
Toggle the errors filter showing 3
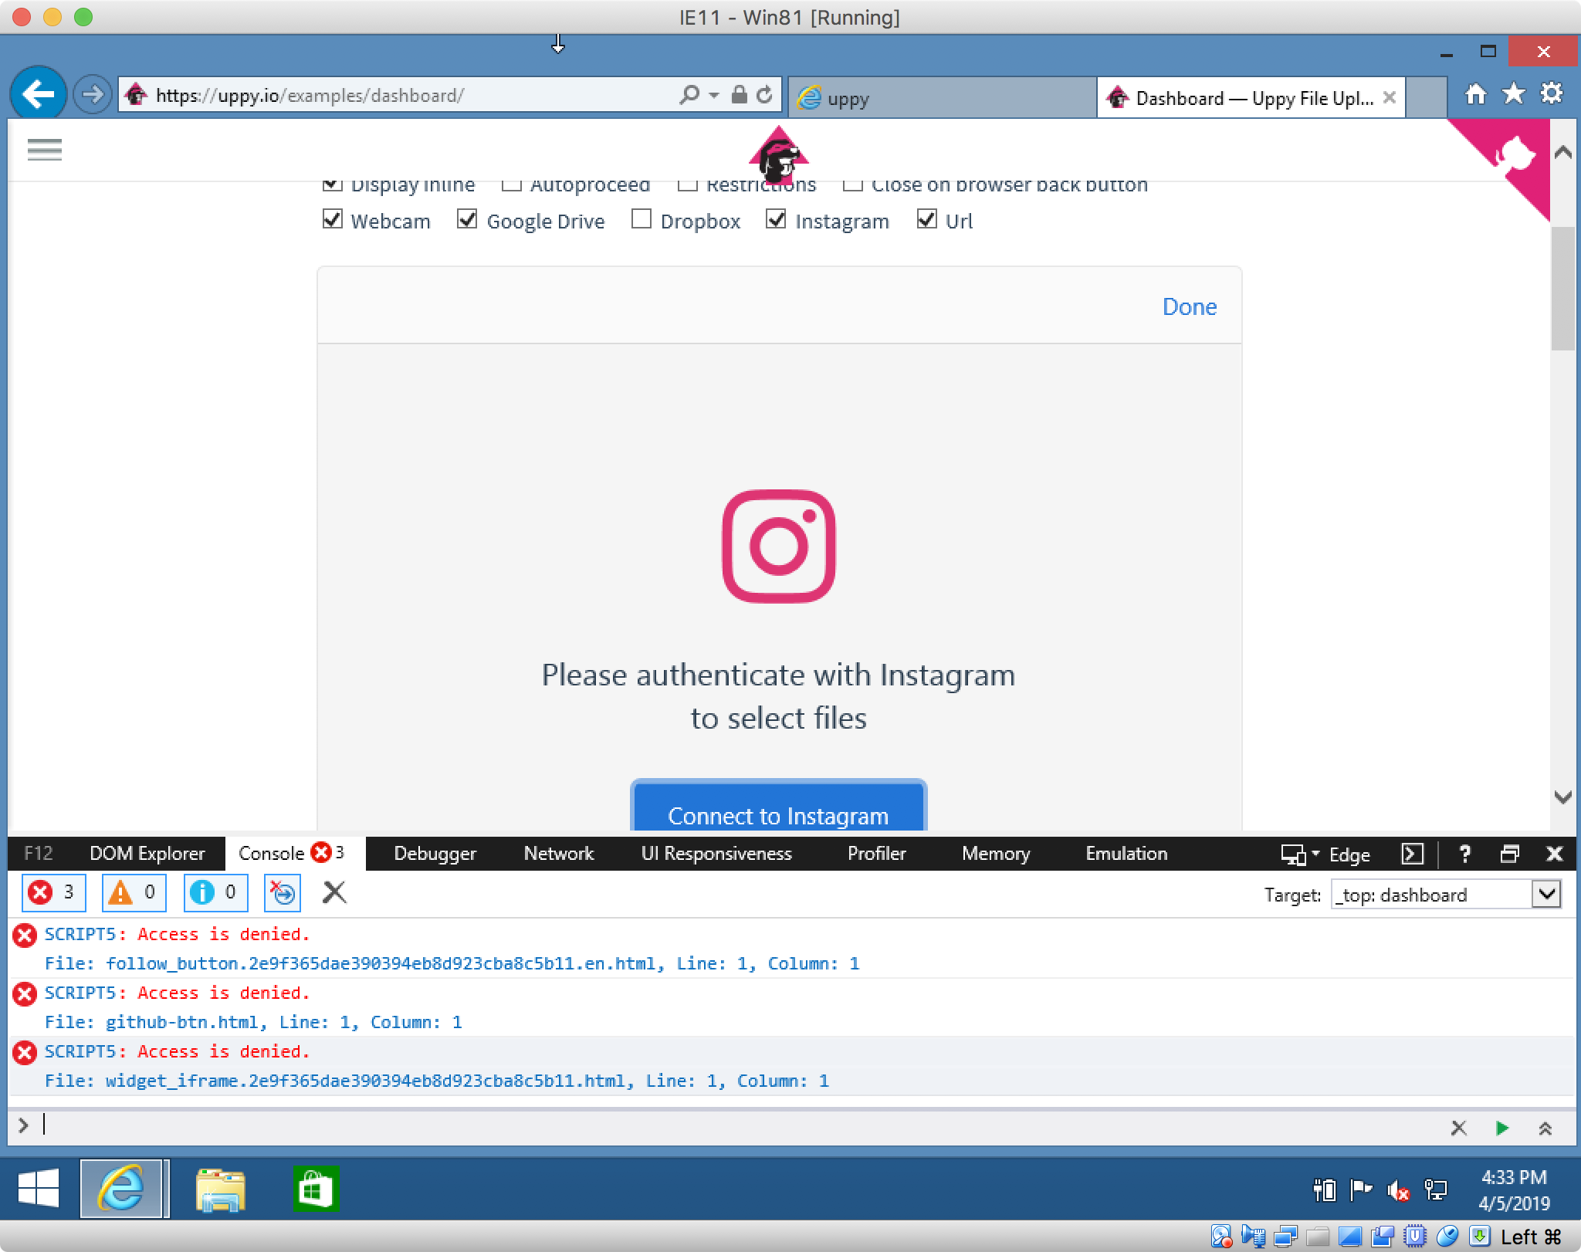pos(52,893)
